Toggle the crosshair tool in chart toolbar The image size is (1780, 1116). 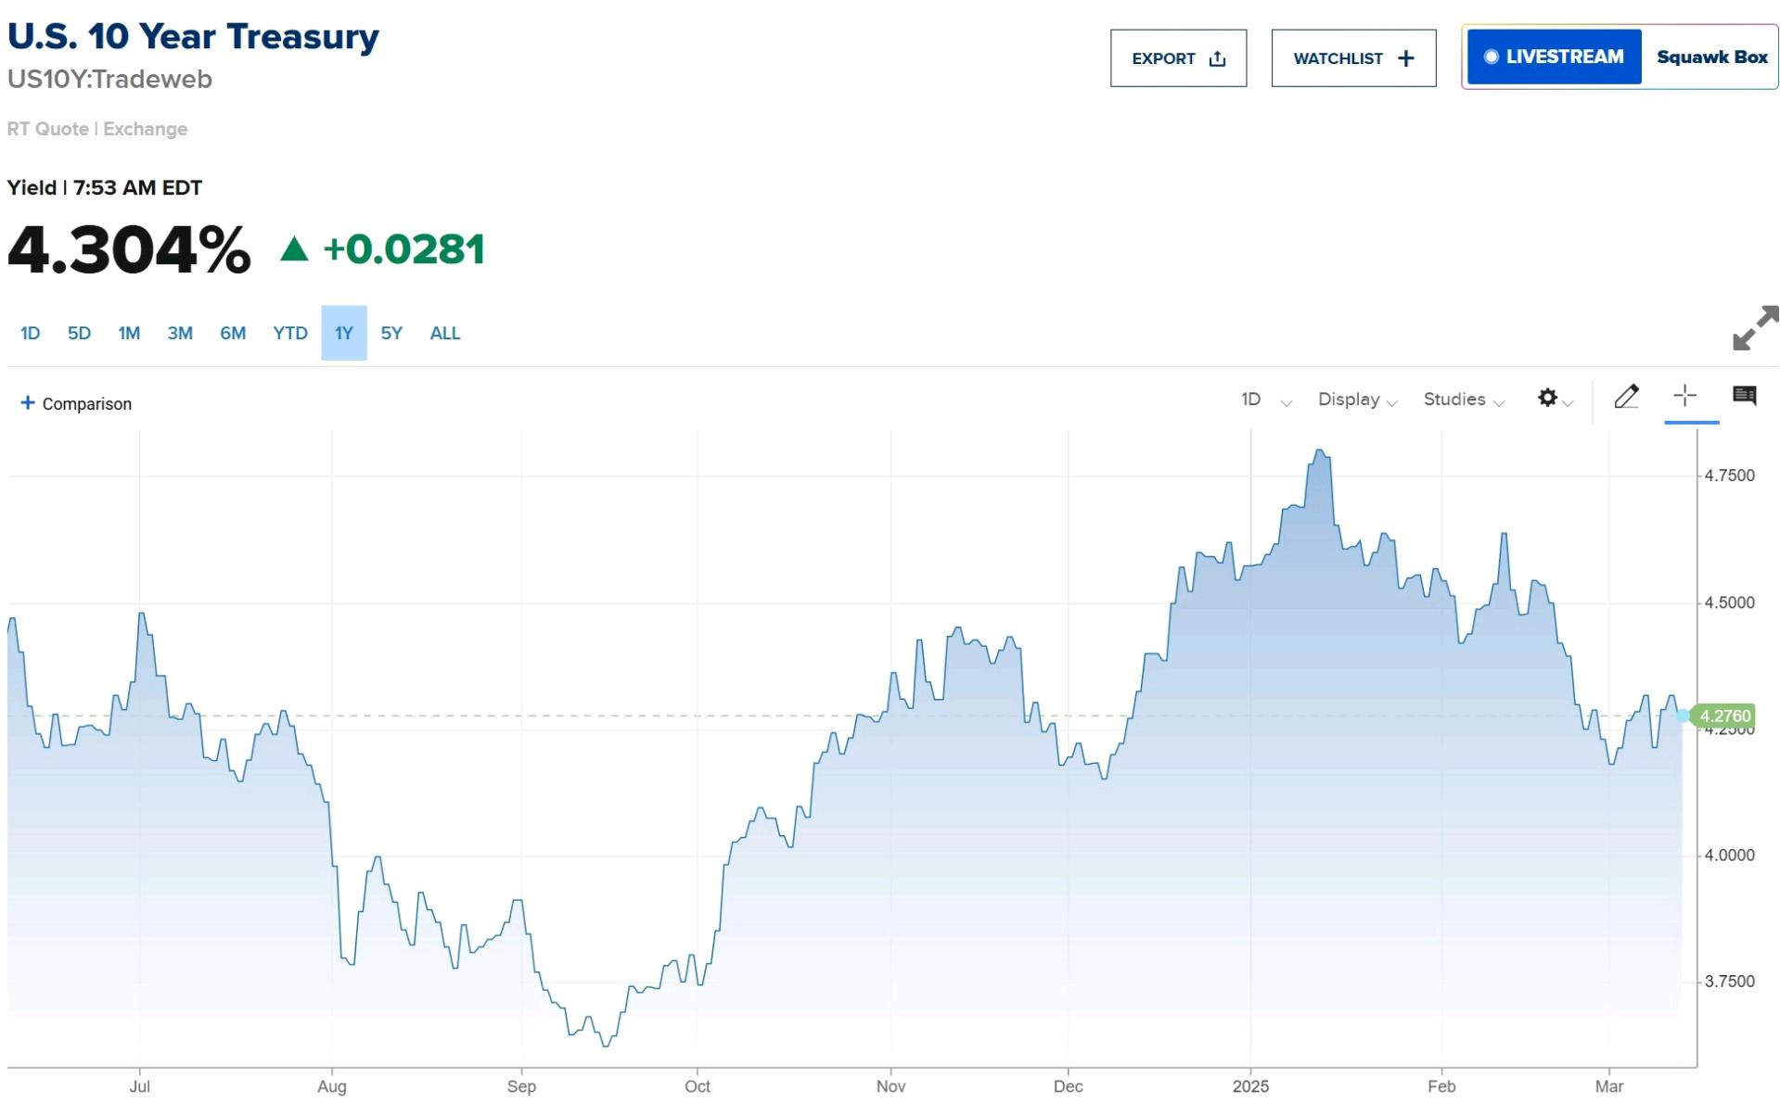pos(1684,396)
